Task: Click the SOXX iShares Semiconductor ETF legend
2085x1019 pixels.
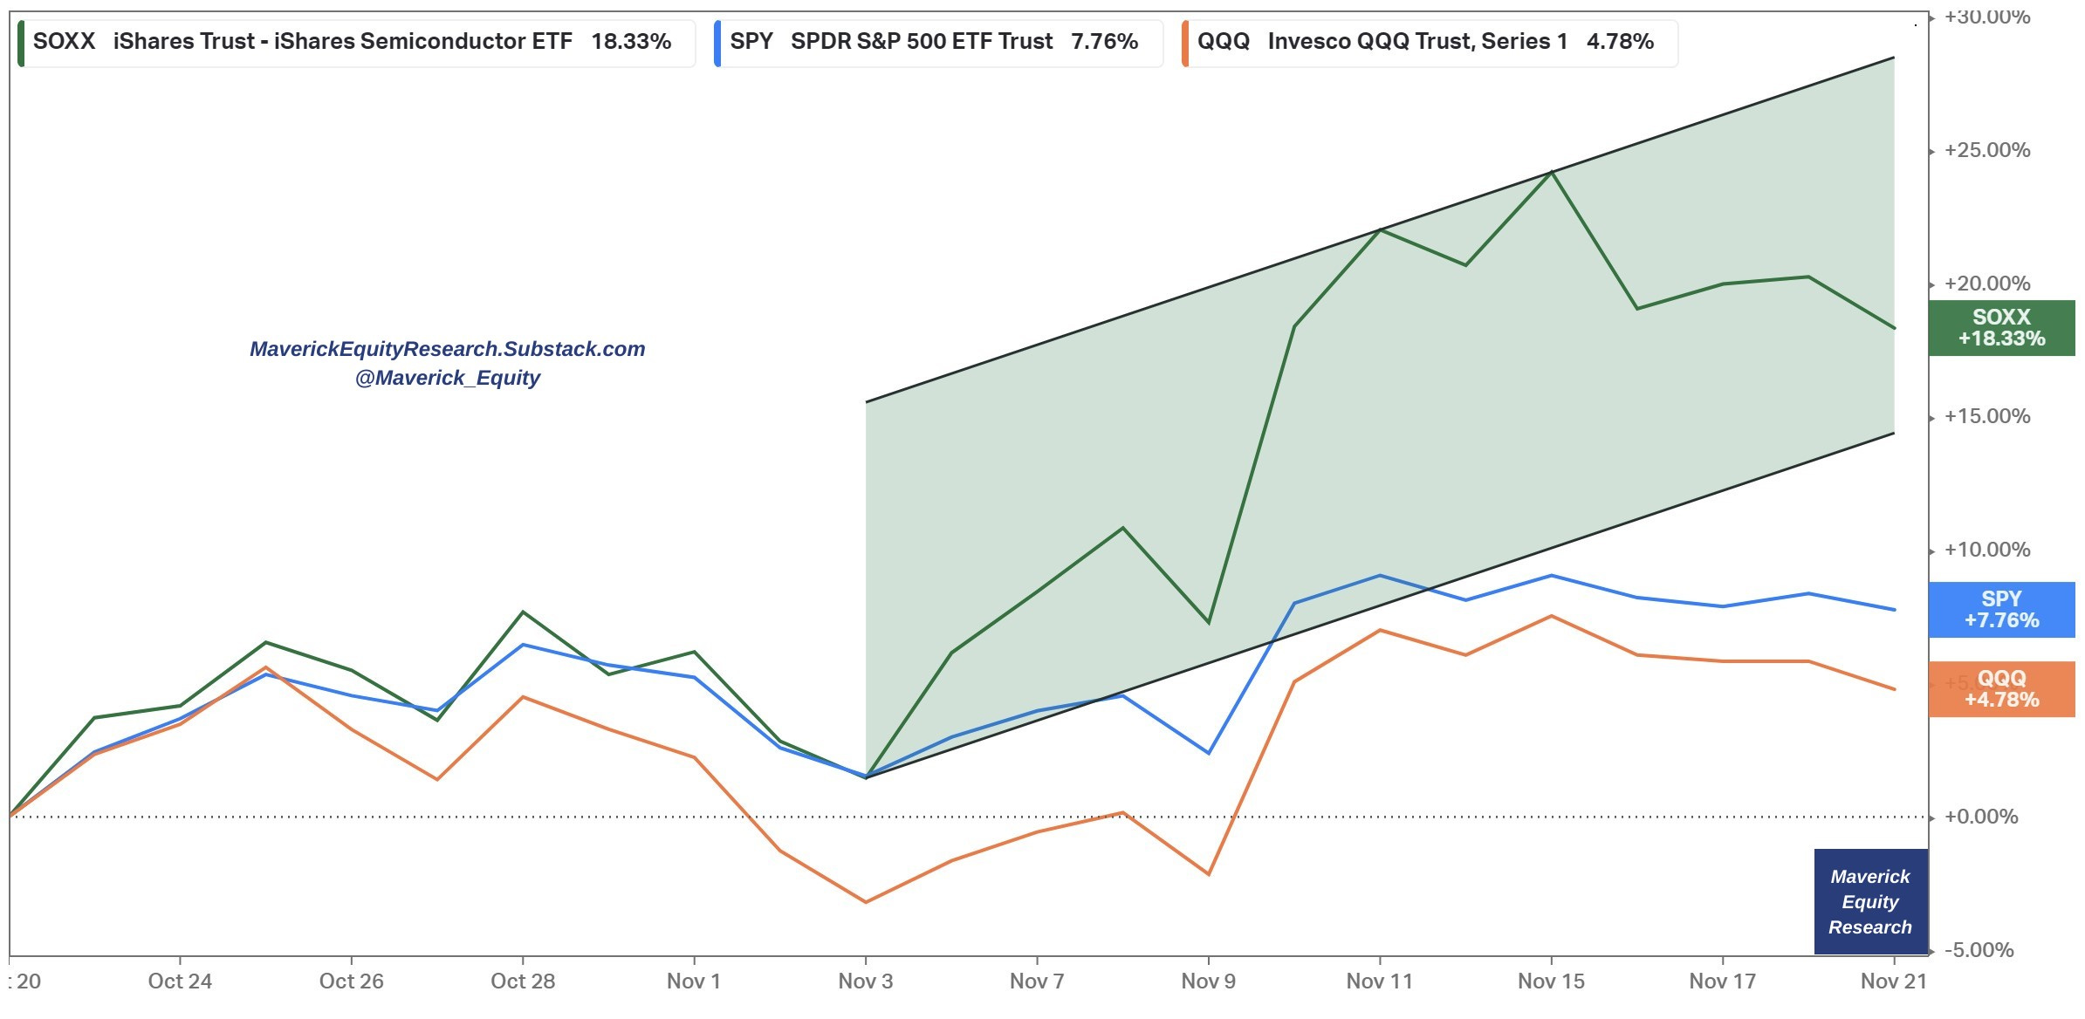Action: coord(356,43)
